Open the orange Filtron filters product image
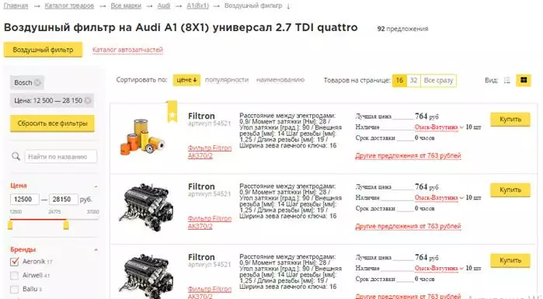 [142, 137]
